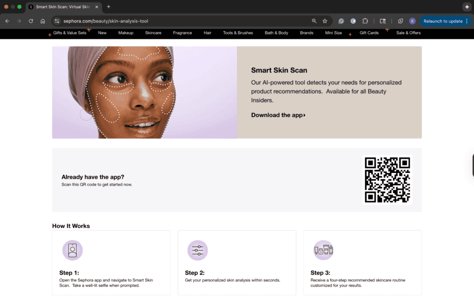Open Tools & Brushes menu
474x296 pixels.
click(x=238, y=33)
